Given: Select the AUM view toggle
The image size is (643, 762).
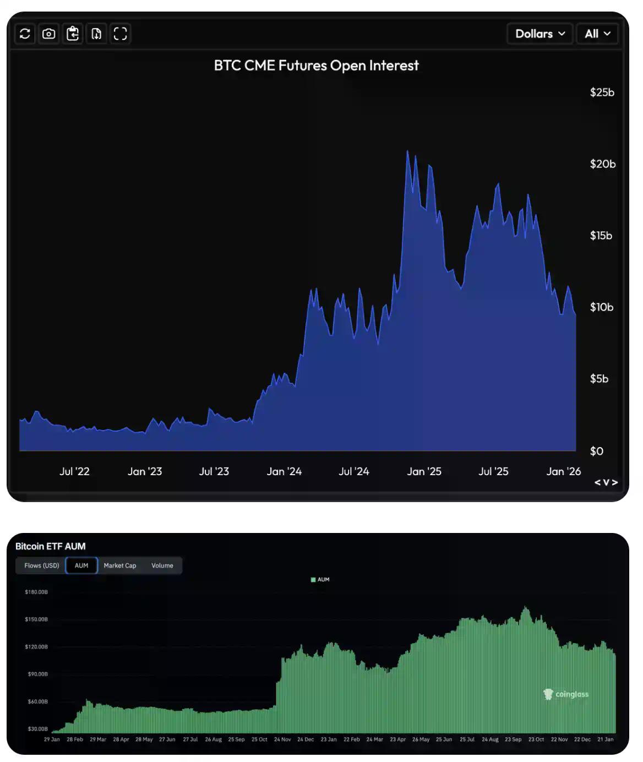Looking at the screenshot, I should click(81, 565).
